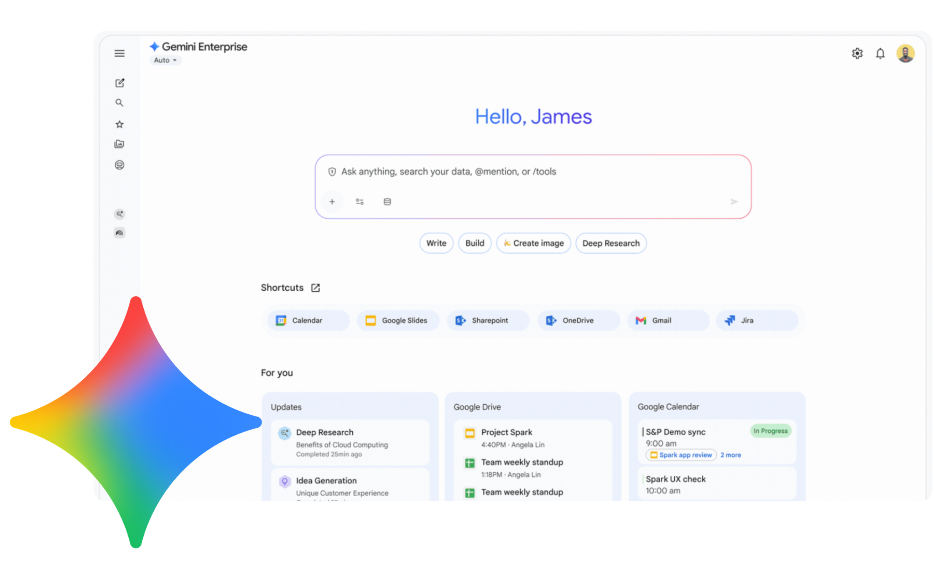This screenshot has width=934, height=561.
Task: Open the Calendar shortcut
Action: click(x=308, y=320)
